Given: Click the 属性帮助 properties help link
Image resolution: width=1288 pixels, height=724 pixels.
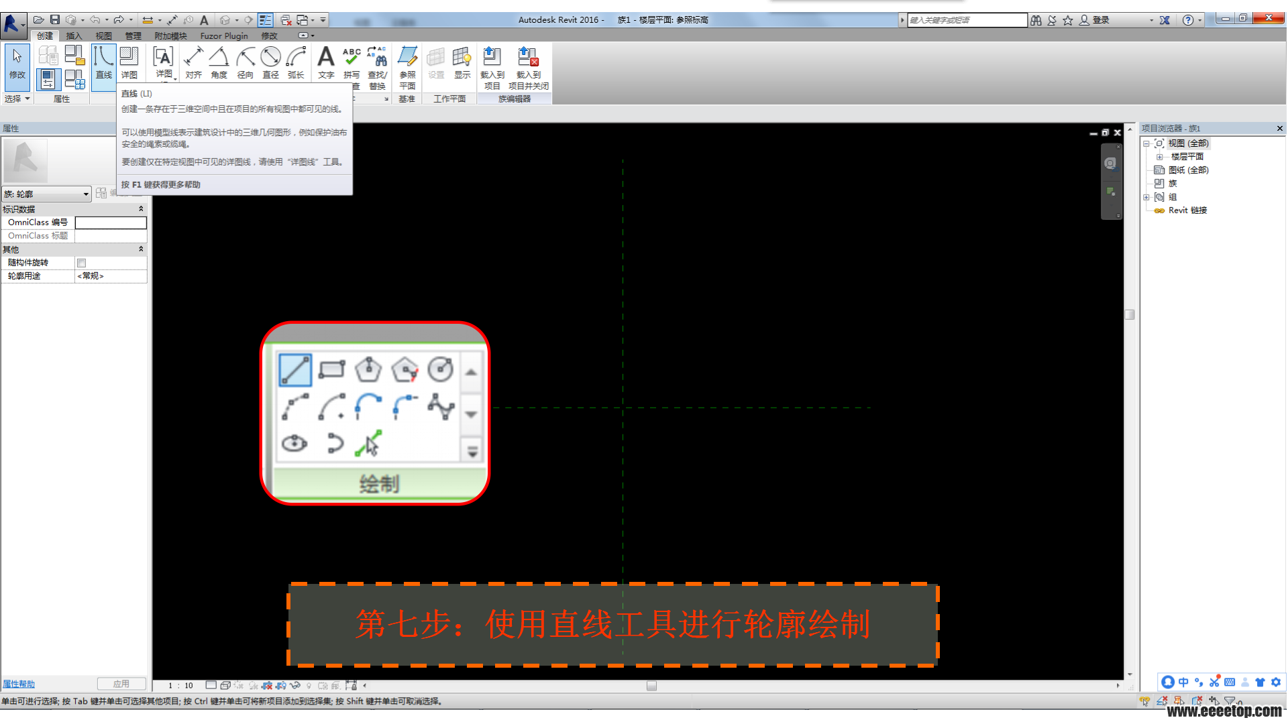Looking at the screenshot, I should (x=19, y=684).
